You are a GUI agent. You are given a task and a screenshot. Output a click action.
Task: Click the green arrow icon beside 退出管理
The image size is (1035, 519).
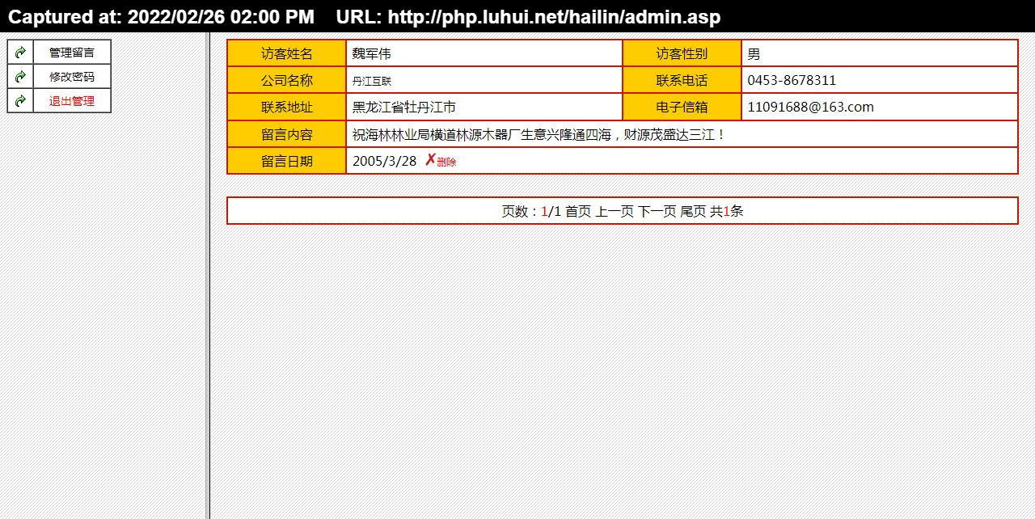20,101
